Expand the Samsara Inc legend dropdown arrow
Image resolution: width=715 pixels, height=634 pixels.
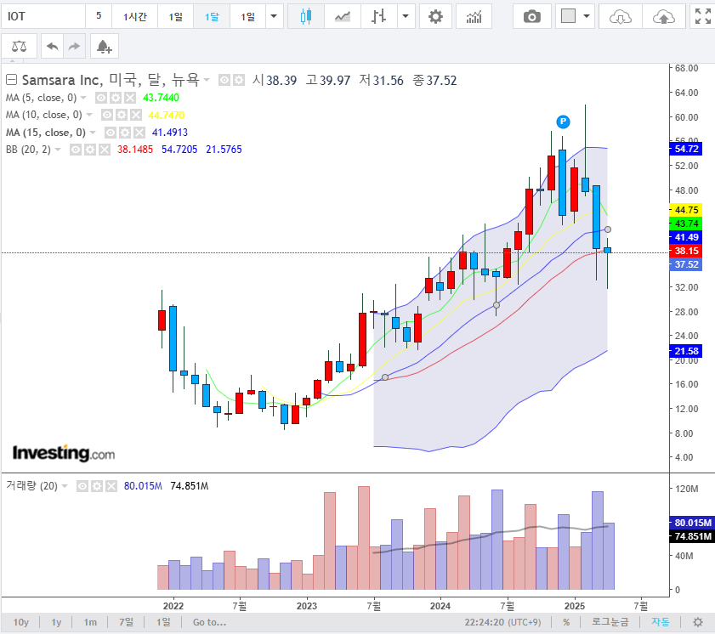pyautogui.click(x=207, y=80)
